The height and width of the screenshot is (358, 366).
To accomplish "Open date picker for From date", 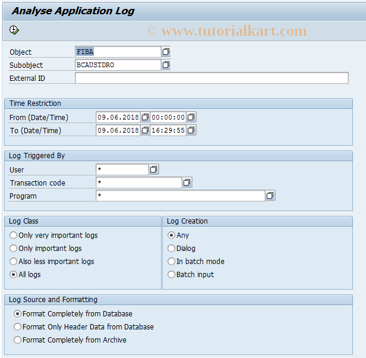I will (145, 117).
